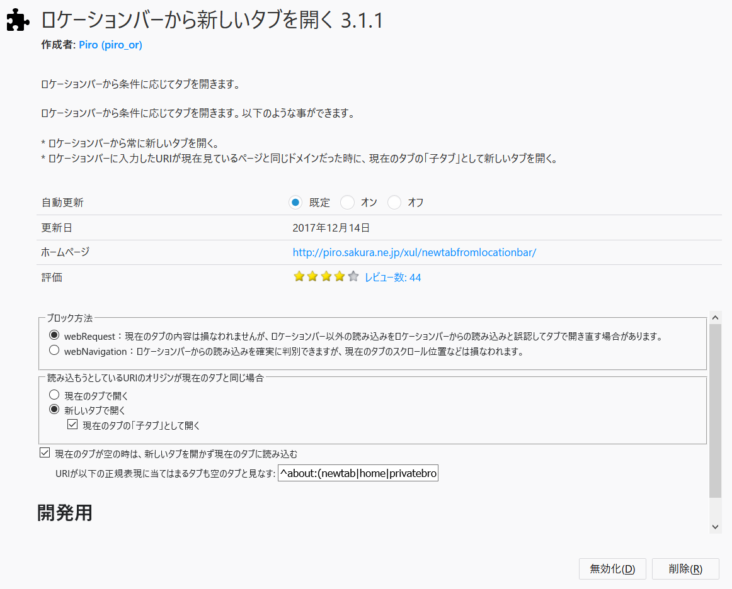
Task: Open the piro.sakura.ne.jp homepage link
Action: (x=414, y=252)
